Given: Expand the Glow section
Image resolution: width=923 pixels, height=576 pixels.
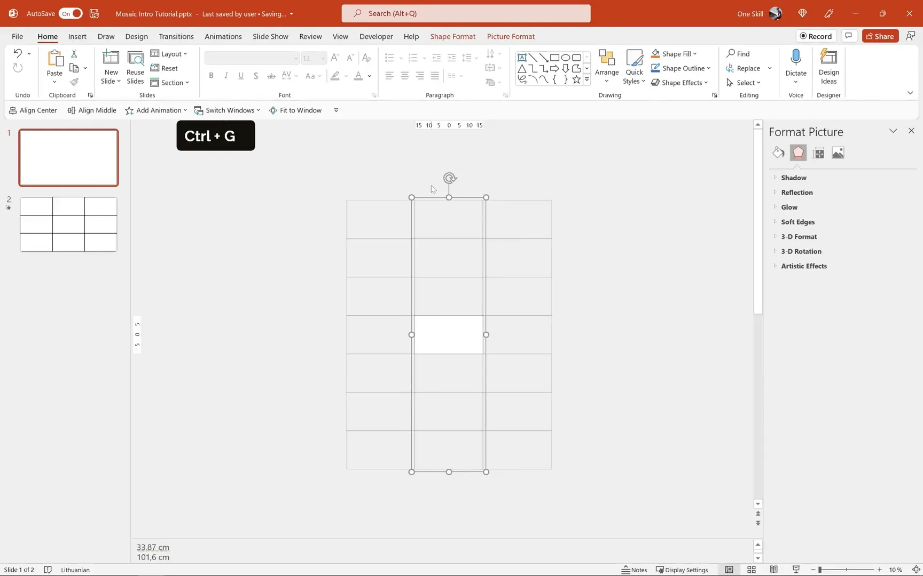Looking at the screenshot, I should coord(789,207).
